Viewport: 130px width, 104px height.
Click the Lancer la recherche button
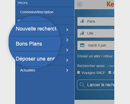(x=96, y=85)
